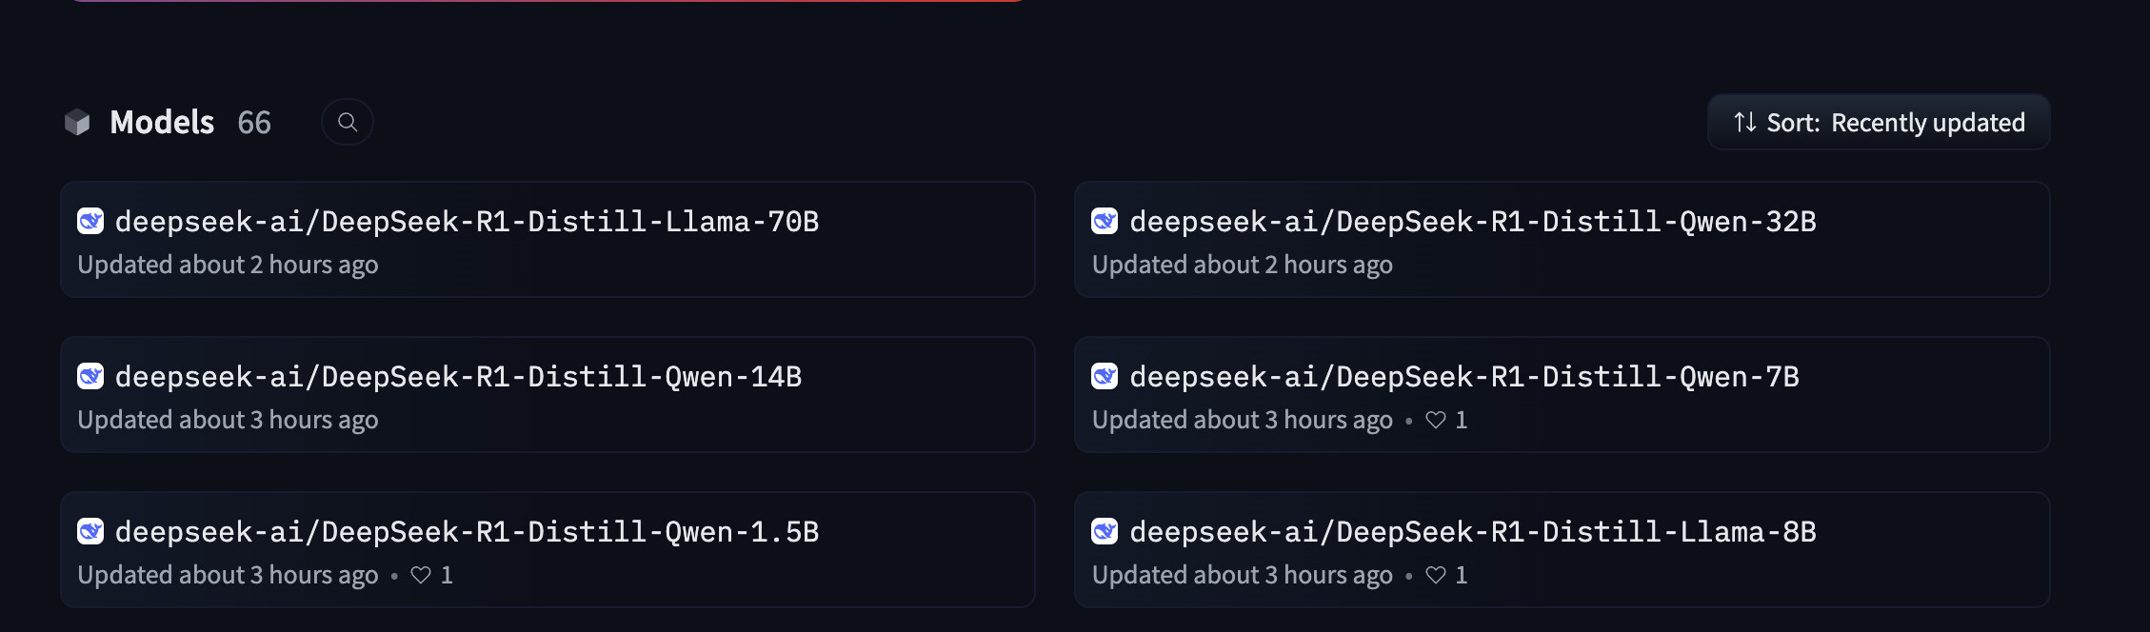
Task: Click the DeepSeek avatar on the Qwen-1.5B card
Action: (x=90, y=532)
